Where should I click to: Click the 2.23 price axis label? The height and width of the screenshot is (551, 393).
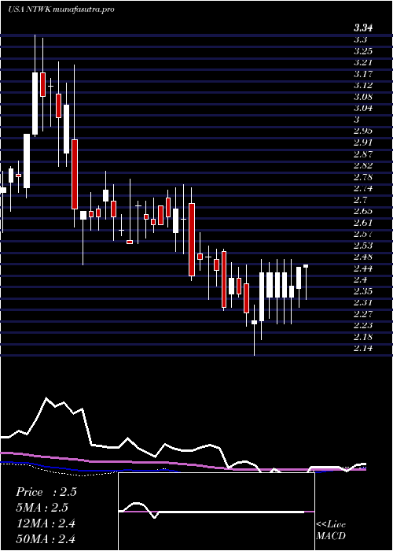click(363, 325)
